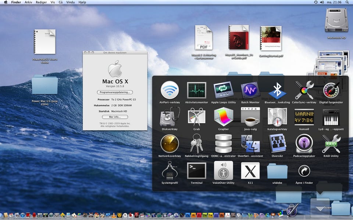353x220 pixels.
Task: Launch Nøkkelringtilgang keychain app
Action: point(196,144)
